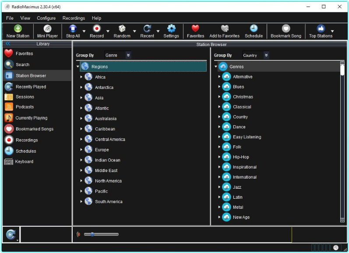Select Station Browser in the Library
Image resolution: width=349 pixels, height=253 pixels.
pyautogui.click(x=37, y=76)
